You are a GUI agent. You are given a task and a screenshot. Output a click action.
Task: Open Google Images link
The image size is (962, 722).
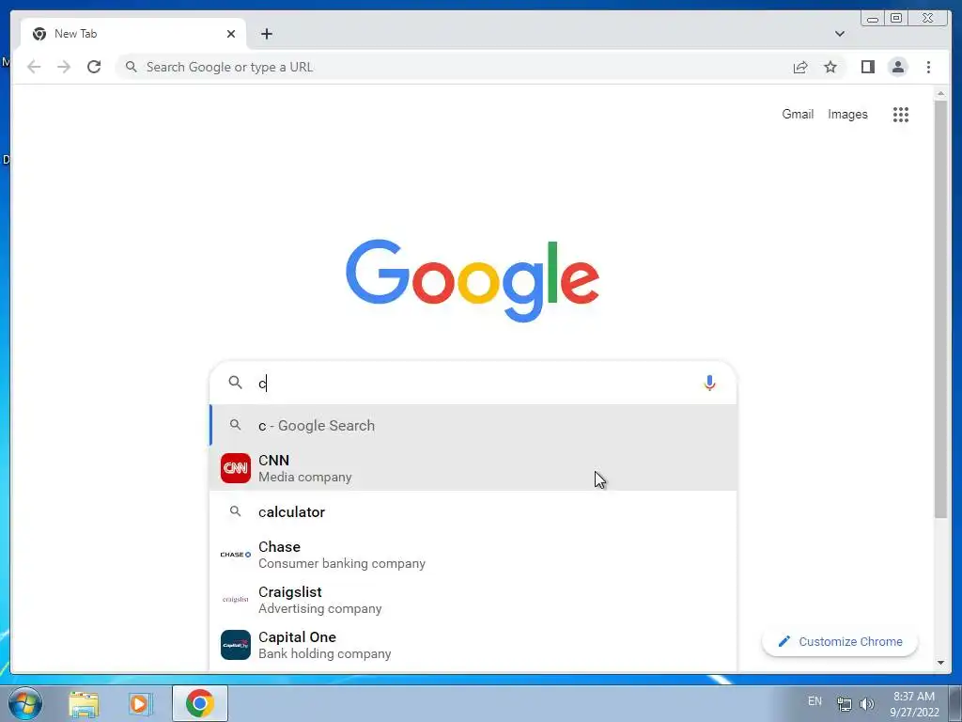pyautogui.click(x=847, y=114)
